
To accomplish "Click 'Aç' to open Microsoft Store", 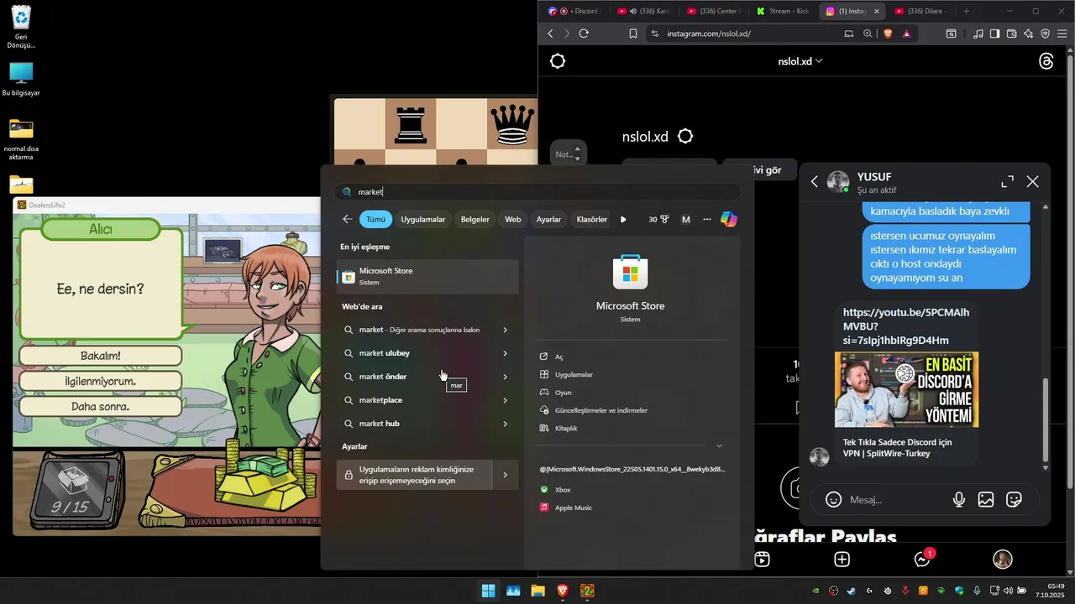I will tap(558, 357).
